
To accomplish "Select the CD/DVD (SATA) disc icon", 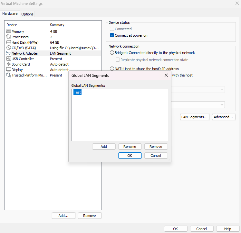I will coord(9,48).
